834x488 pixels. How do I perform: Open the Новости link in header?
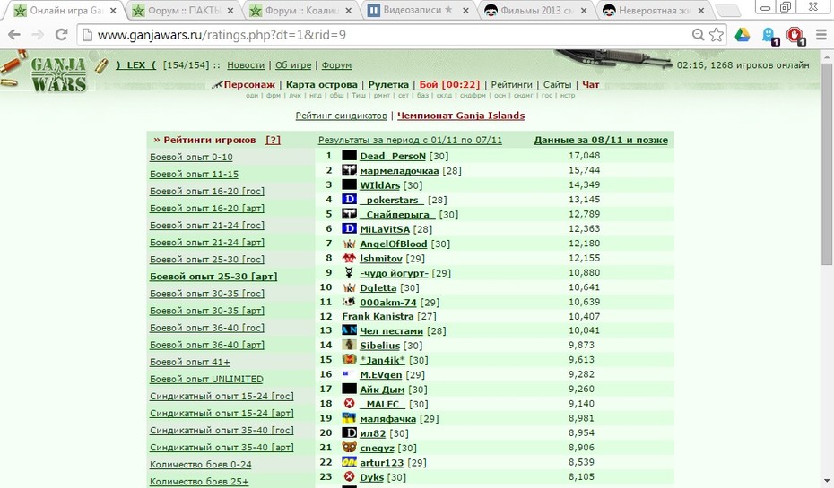click(x=246, y=64)
